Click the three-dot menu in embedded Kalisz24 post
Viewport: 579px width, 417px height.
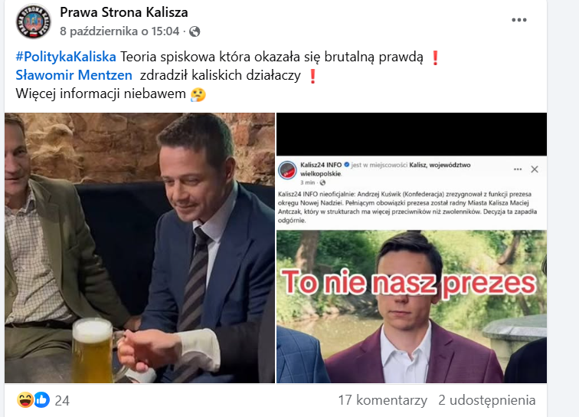click(x=518, y=169)
